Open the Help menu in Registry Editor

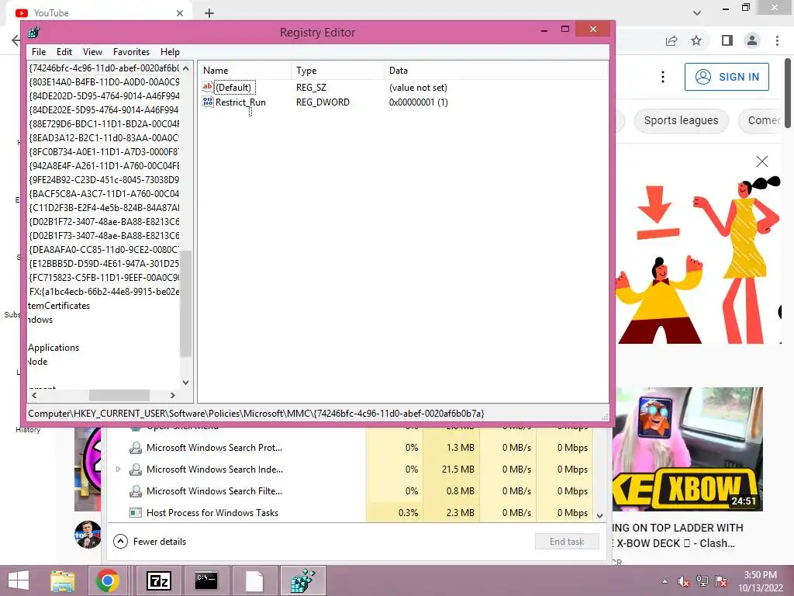coord(170,52)
